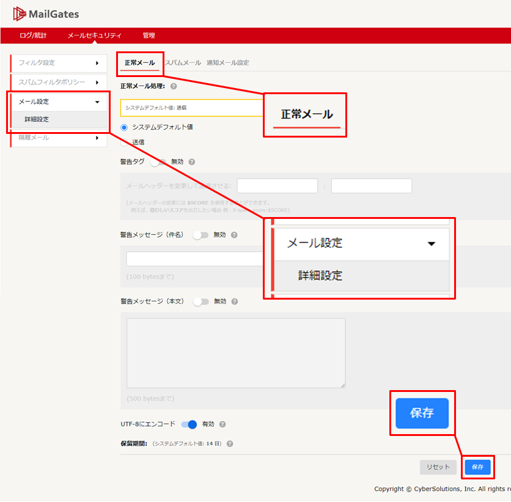
Task: Open the メールセキュリティ menu
Action: tap(95, 35)
